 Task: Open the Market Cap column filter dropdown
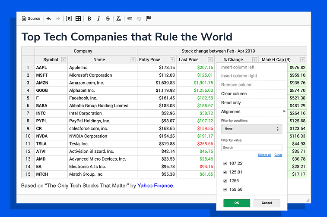click(303, 60)
